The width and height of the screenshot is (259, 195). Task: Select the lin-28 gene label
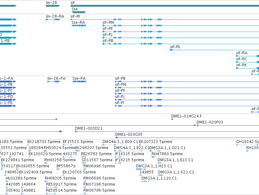click(51, 3)
